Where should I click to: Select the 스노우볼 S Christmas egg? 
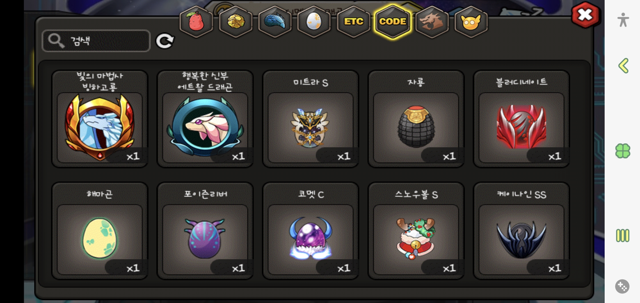(416, 231)
